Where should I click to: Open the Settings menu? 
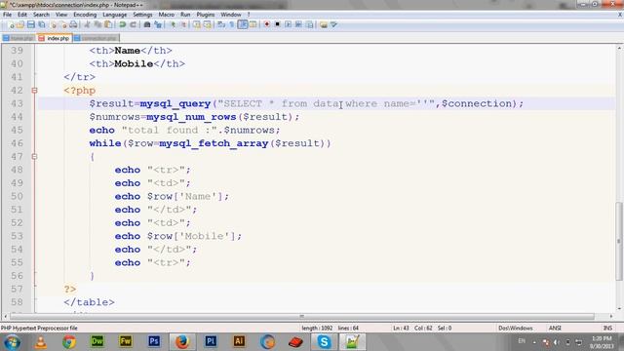[142, 15]
